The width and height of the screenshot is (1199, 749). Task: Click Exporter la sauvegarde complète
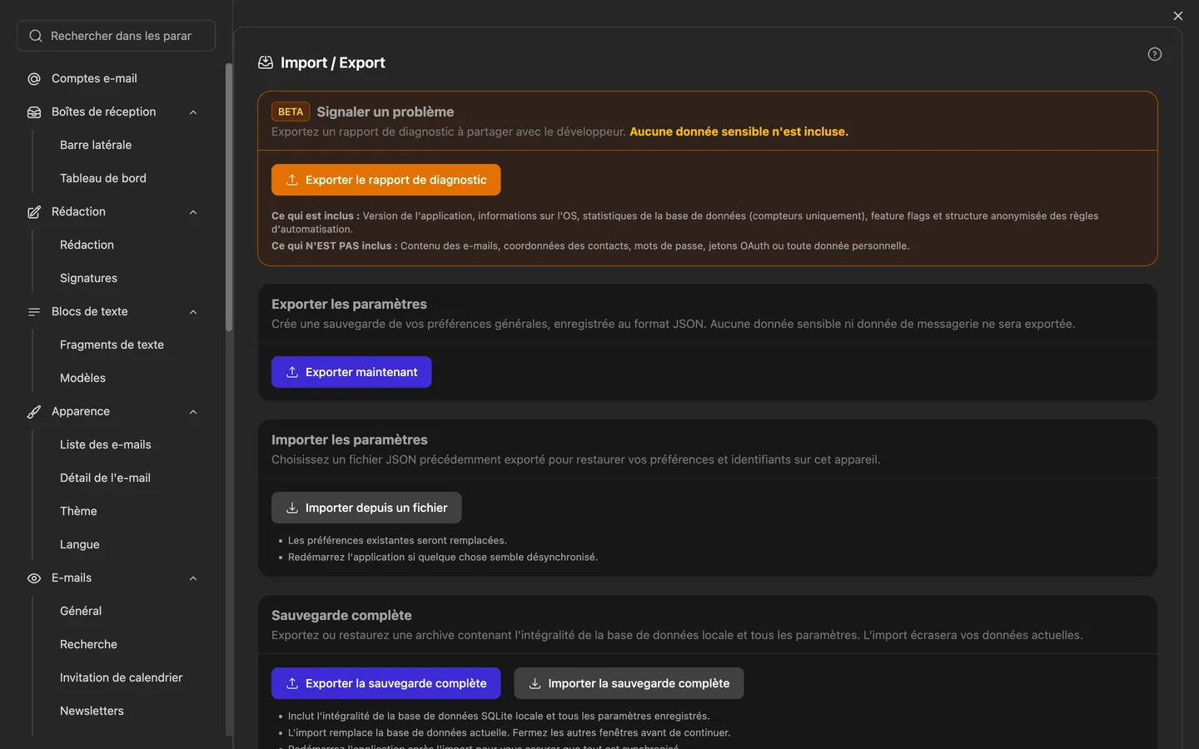tap(386, 683)
